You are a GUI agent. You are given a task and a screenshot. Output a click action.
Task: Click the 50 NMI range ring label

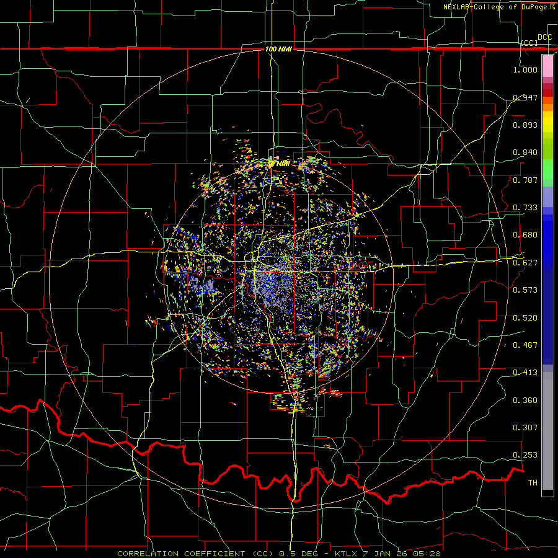pyautogui.click(x=280, y=164)
